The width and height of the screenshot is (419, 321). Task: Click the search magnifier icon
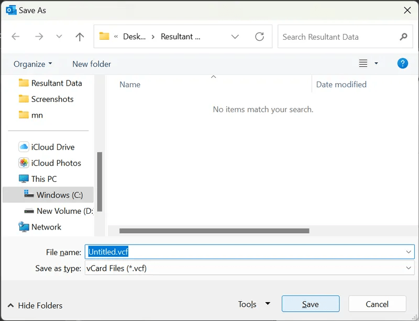click(x=403, y=37)
